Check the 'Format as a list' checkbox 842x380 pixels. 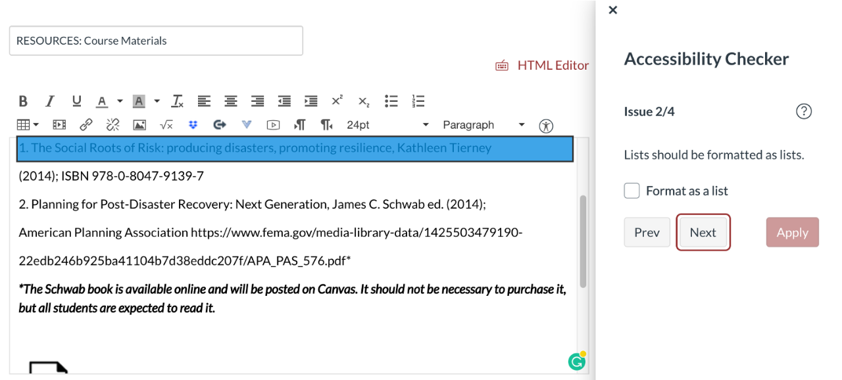[x=631, y=191]
